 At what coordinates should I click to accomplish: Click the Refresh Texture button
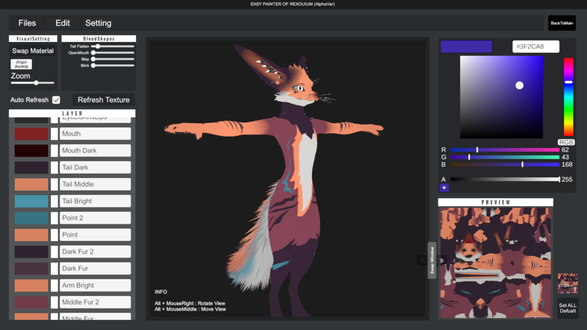[x=104, y=100]
